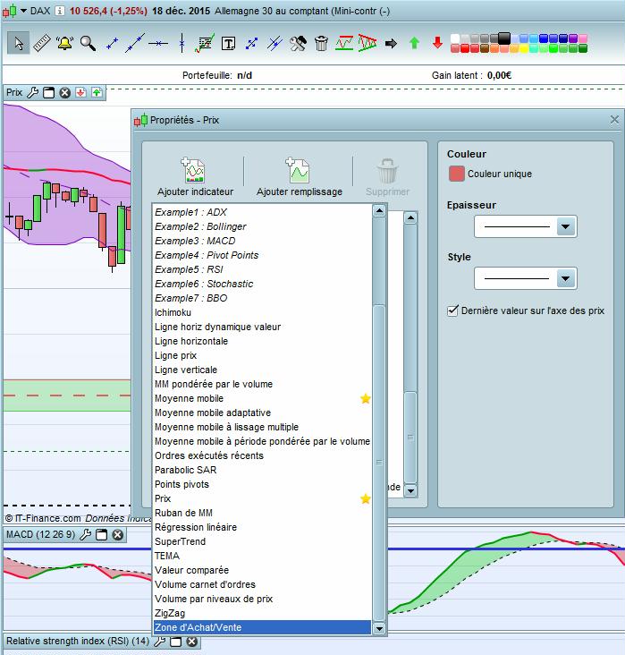The height and width of the screenshot is (655, 625).
Task: Click the trash bin delete-objects tool
Action: click(x=321, y=43)
